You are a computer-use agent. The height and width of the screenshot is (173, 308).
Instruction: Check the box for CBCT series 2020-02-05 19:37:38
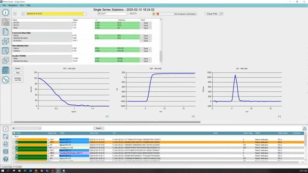click(x=14, y=150)
